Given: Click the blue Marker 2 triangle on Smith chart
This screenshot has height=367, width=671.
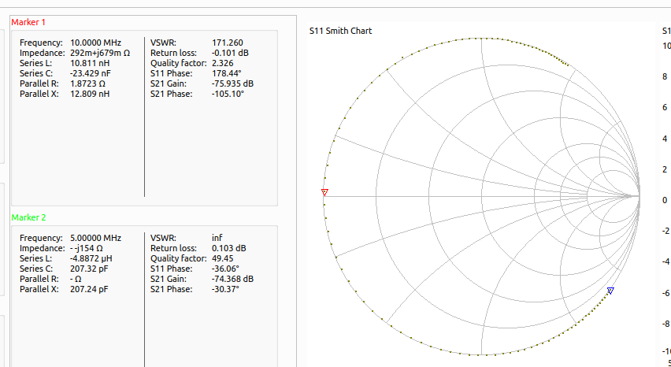Looking at the screenshot, I should (610, 291).
